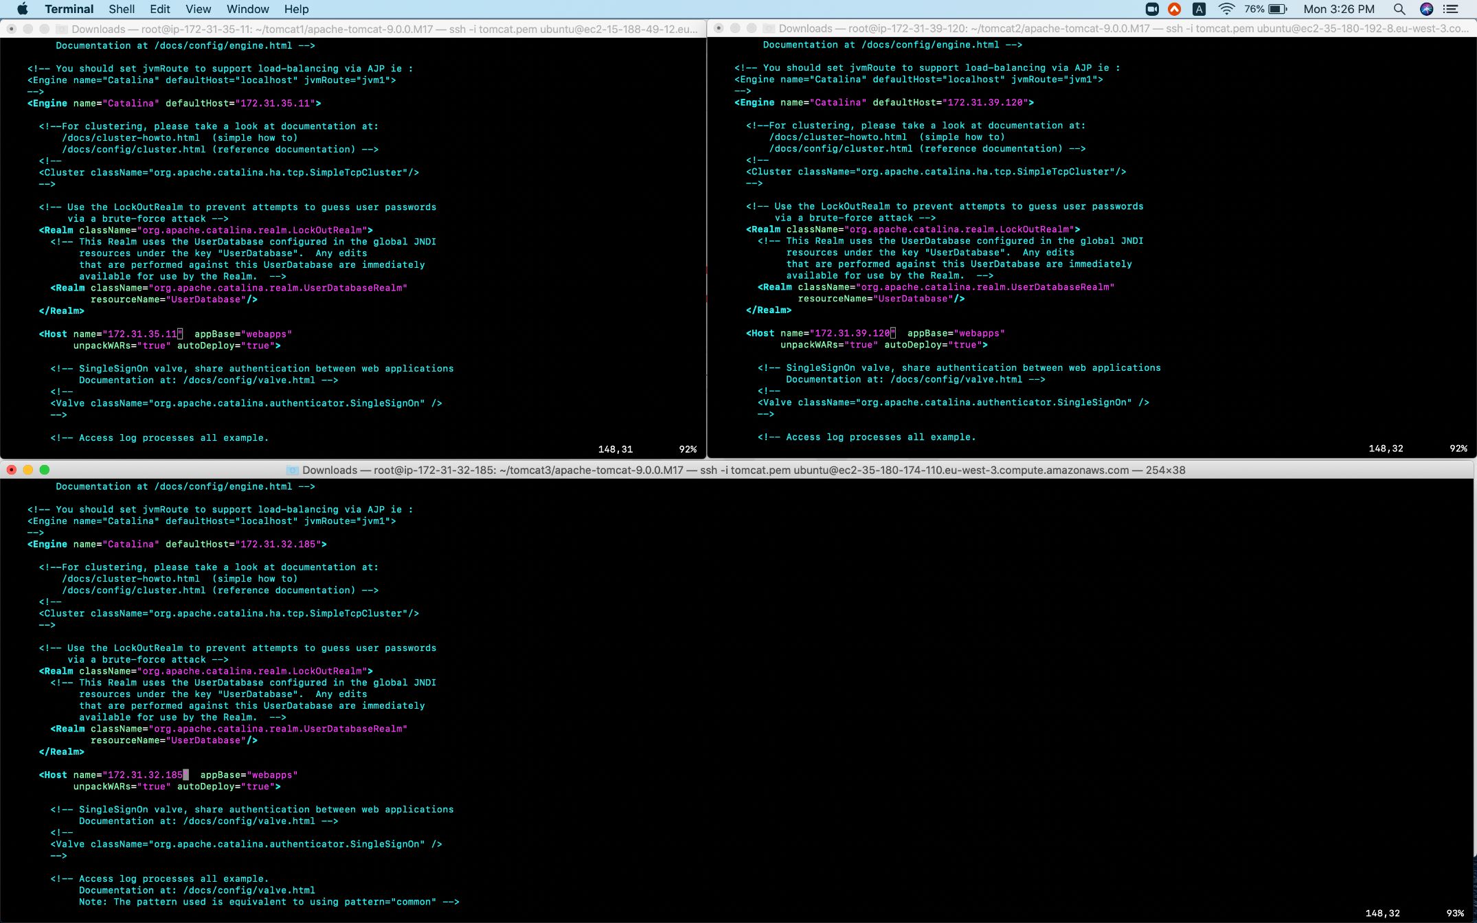
Task: Click the Terminal application menu
Action: point(69,9)
